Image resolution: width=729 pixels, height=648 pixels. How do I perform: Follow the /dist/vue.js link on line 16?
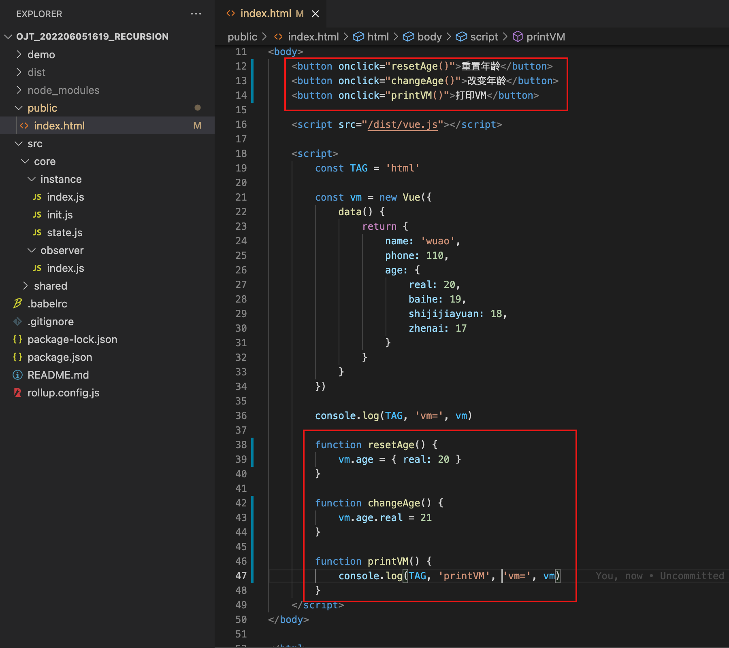[x=403, y=125]
